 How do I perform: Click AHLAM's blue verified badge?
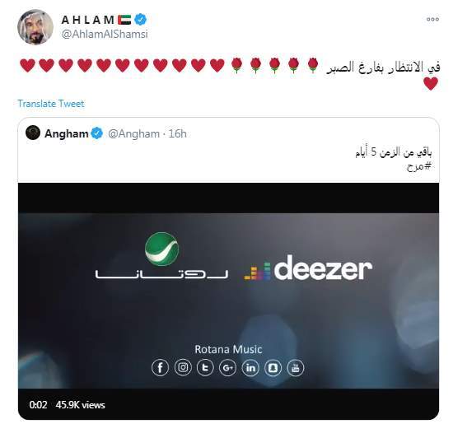[141, 20]
